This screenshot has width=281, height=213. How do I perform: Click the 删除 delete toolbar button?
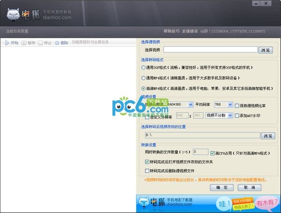(62, 43)
